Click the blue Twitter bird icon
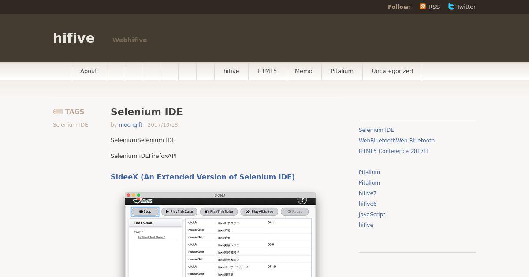529x277 pixels. [x=451, y=6]
